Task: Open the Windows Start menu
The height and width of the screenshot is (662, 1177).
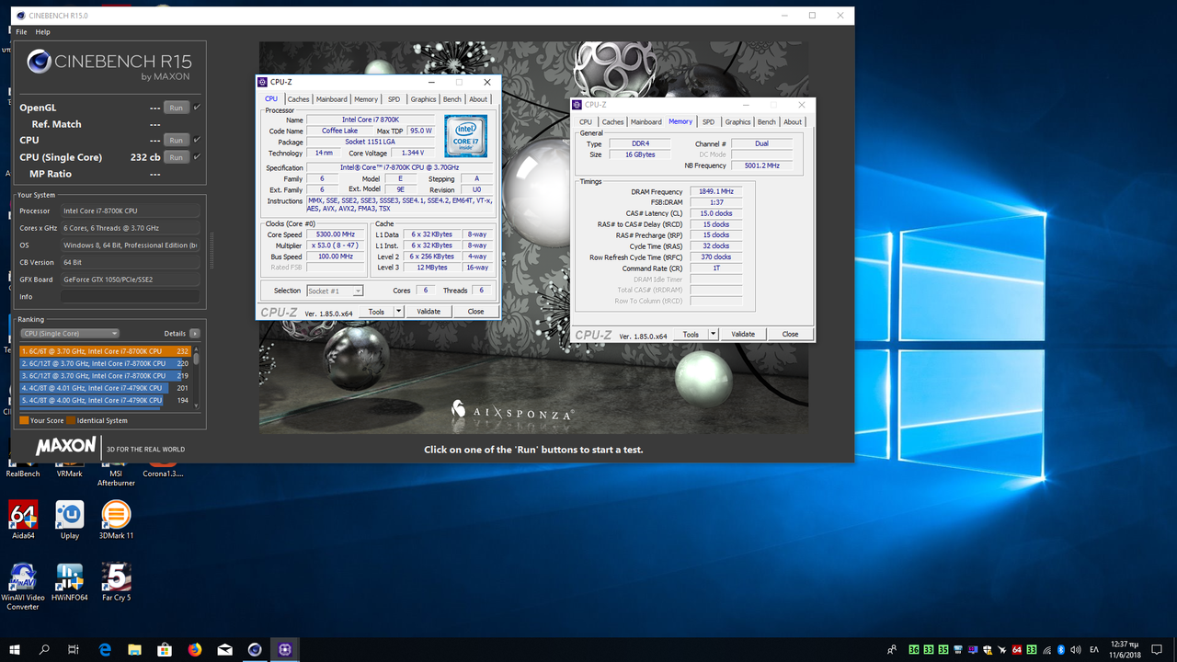Action: [15, 649]
